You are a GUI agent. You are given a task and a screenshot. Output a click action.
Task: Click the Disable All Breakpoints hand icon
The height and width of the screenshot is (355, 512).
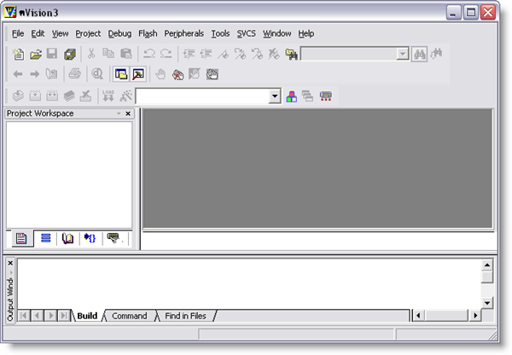[212, 74]
